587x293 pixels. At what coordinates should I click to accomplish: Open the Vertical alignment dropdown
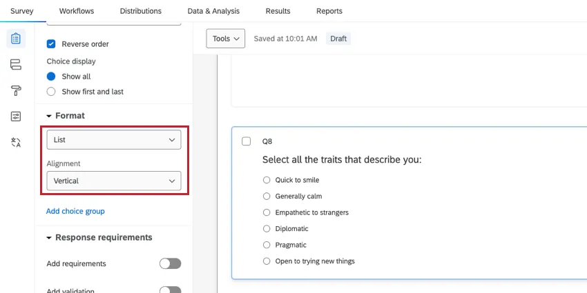point(114,181)
